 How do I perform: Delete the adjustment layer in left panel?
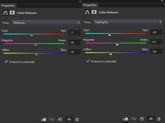point(77,119)
